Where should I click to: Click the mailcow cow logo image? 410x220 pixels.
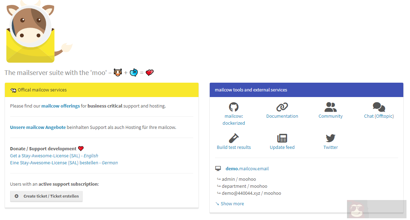(39, 31)
